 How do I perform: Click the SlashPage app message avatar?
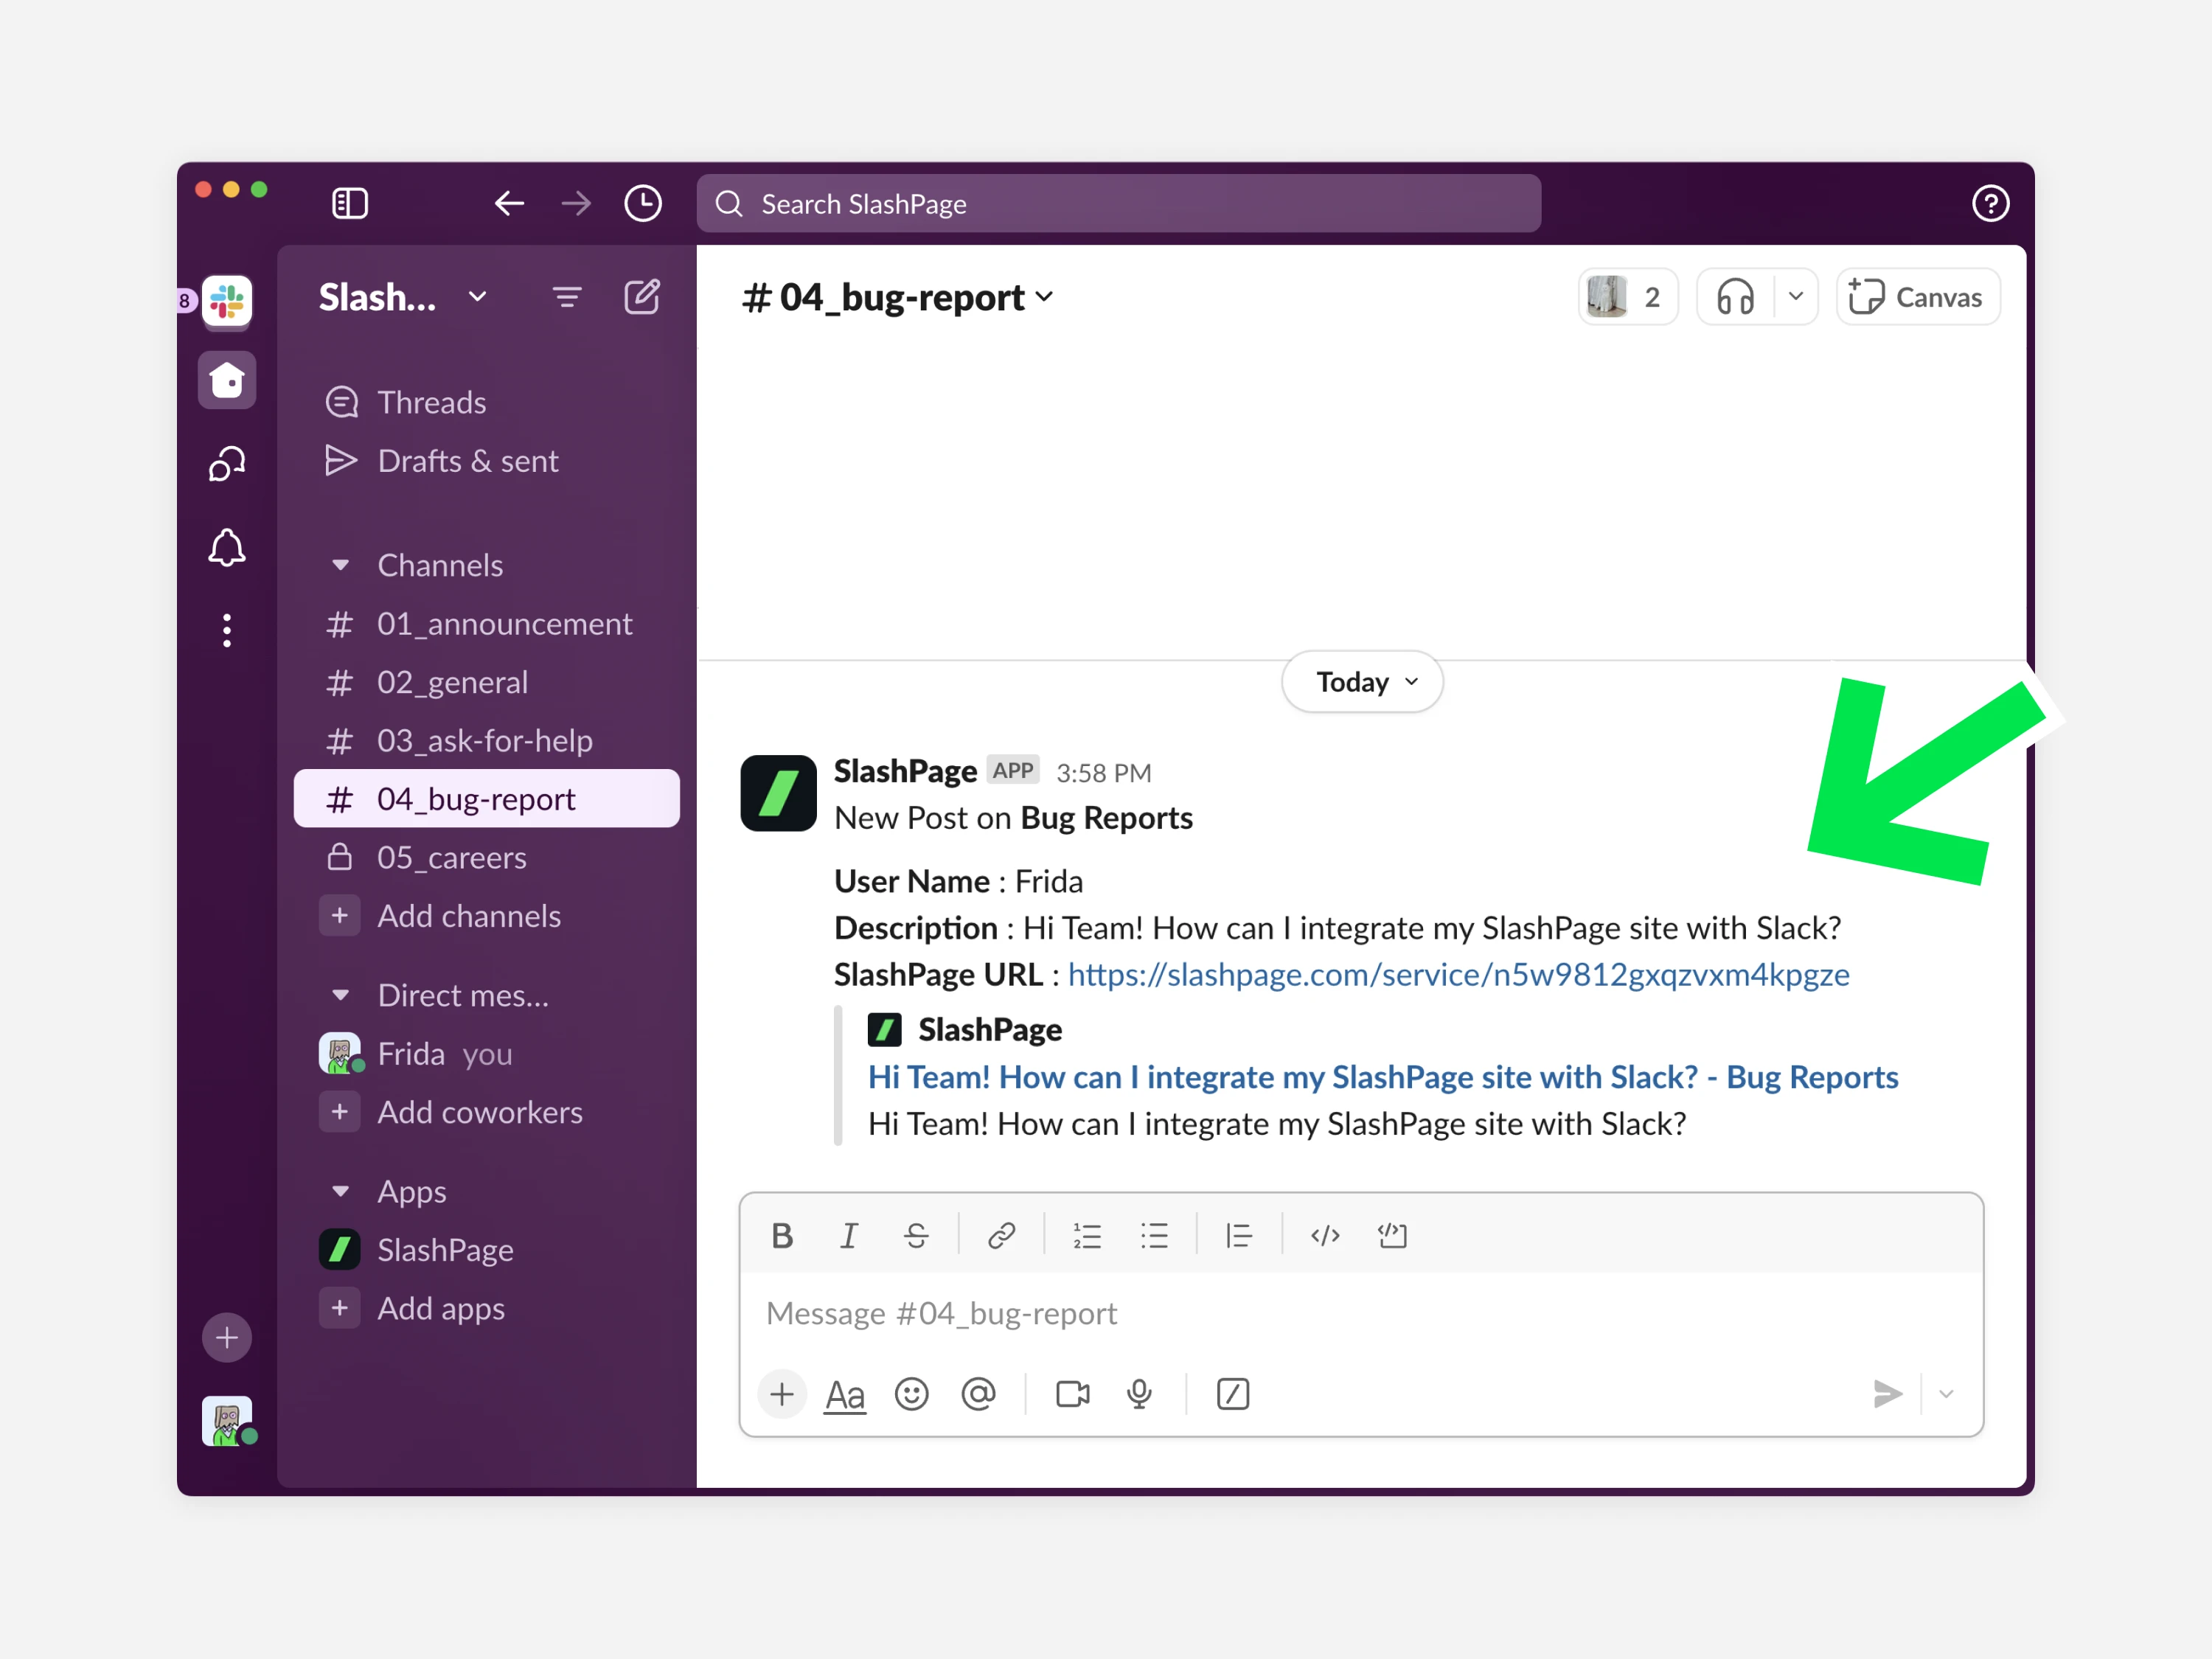click(x=778, y=793)
